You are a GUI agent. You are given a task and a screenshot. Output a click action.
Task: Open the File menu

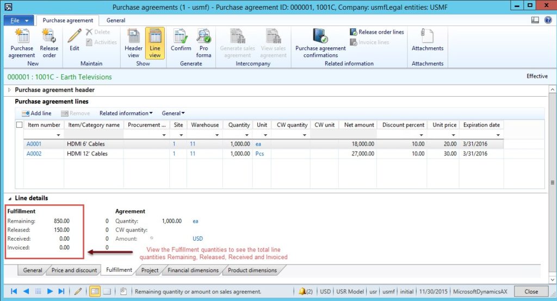[19, 20]
